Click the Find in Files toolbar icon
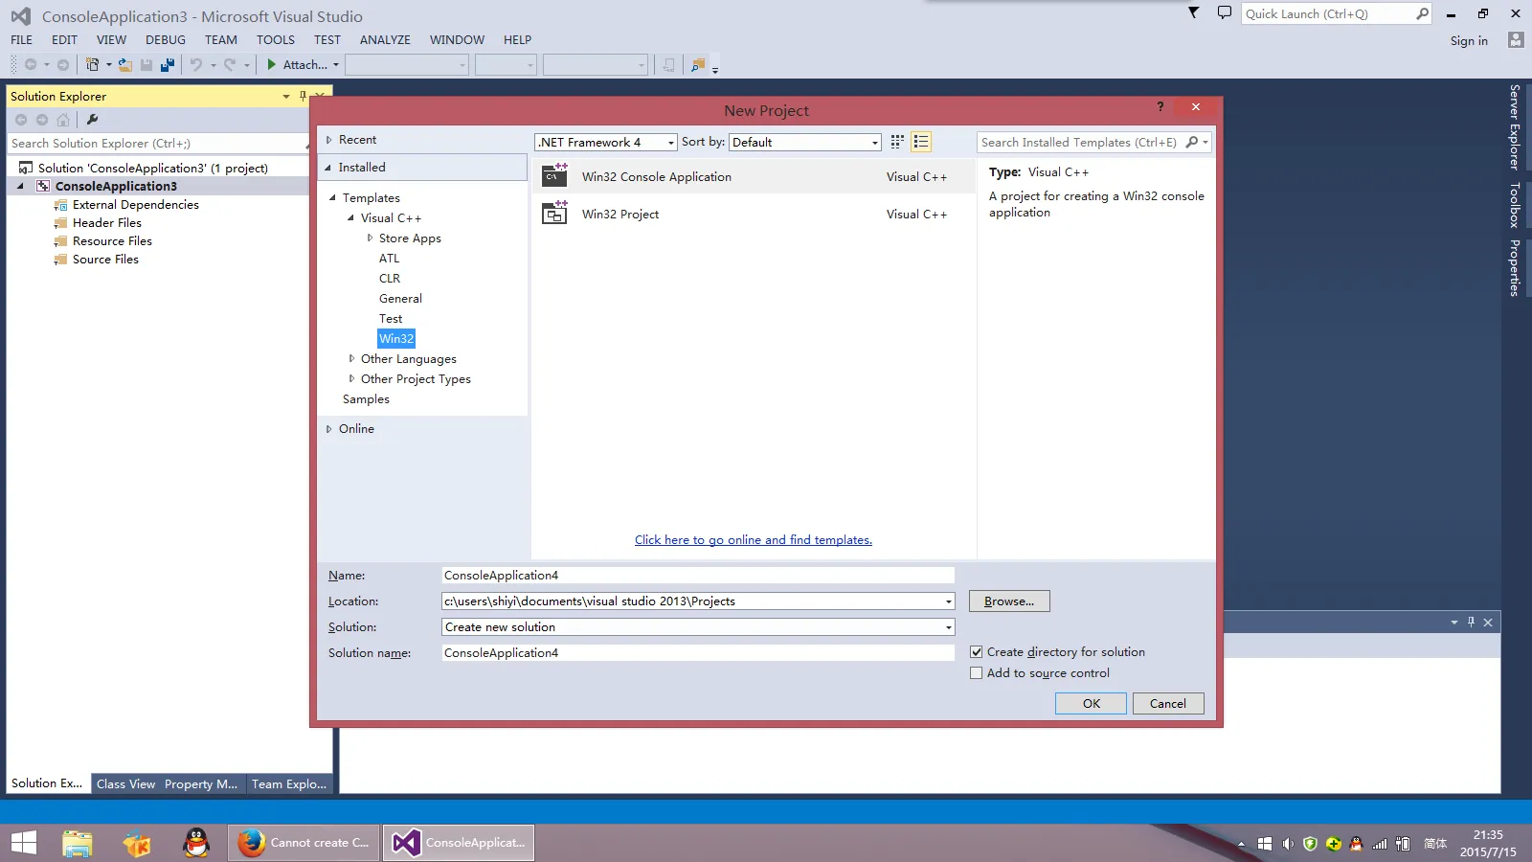The image size is (1532, 862). [698, 64]
